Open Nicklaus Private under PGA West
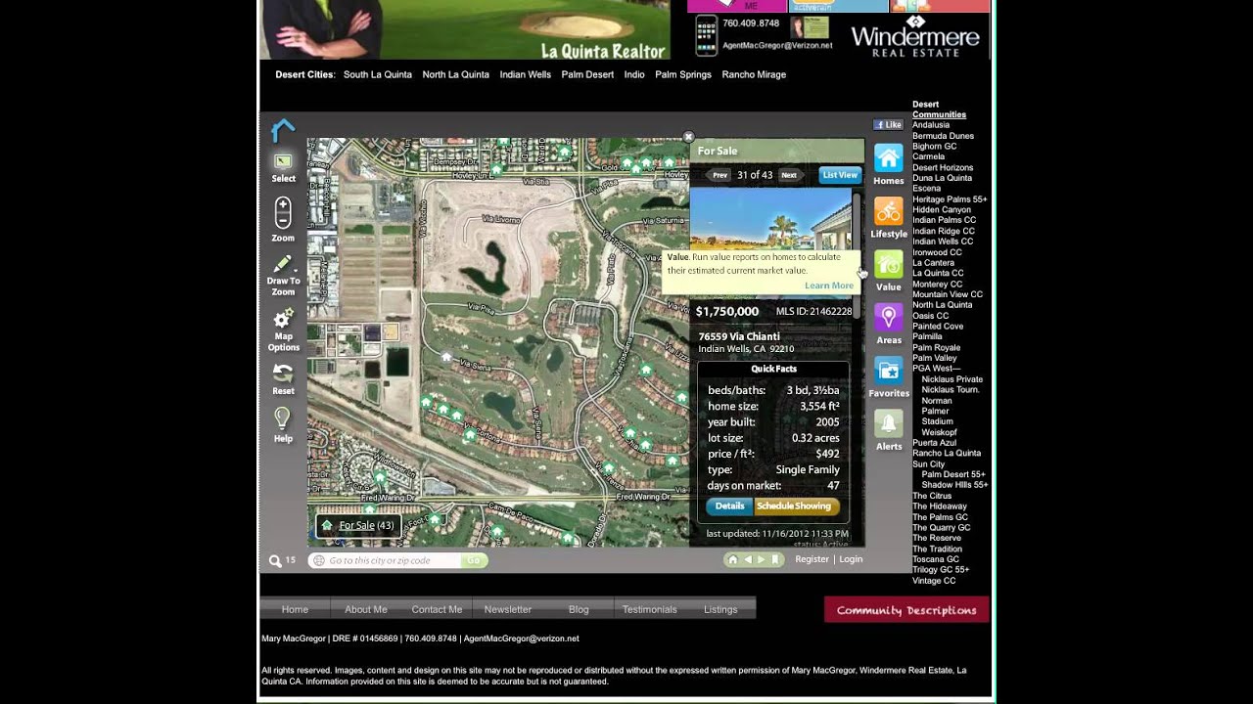This screenshot has width=1253, height=704. tap(952, 379)
